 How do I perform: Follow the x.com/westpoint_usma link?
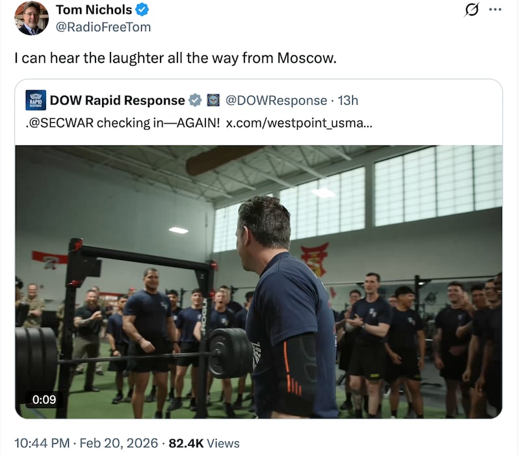pos(299,123)
